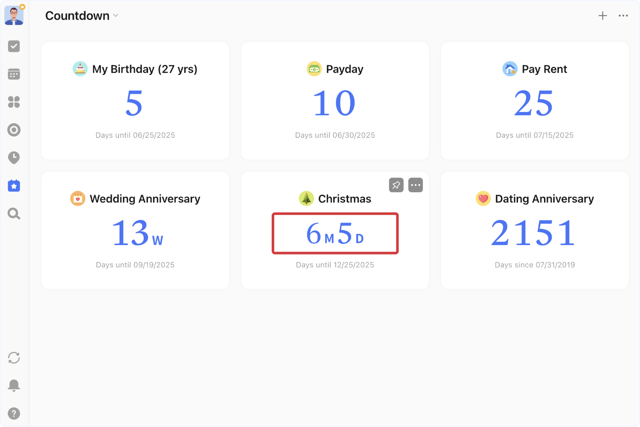Open Christmas card more options menu
The width and height of the screenshot is (640, 427).
tap(416, 185)
